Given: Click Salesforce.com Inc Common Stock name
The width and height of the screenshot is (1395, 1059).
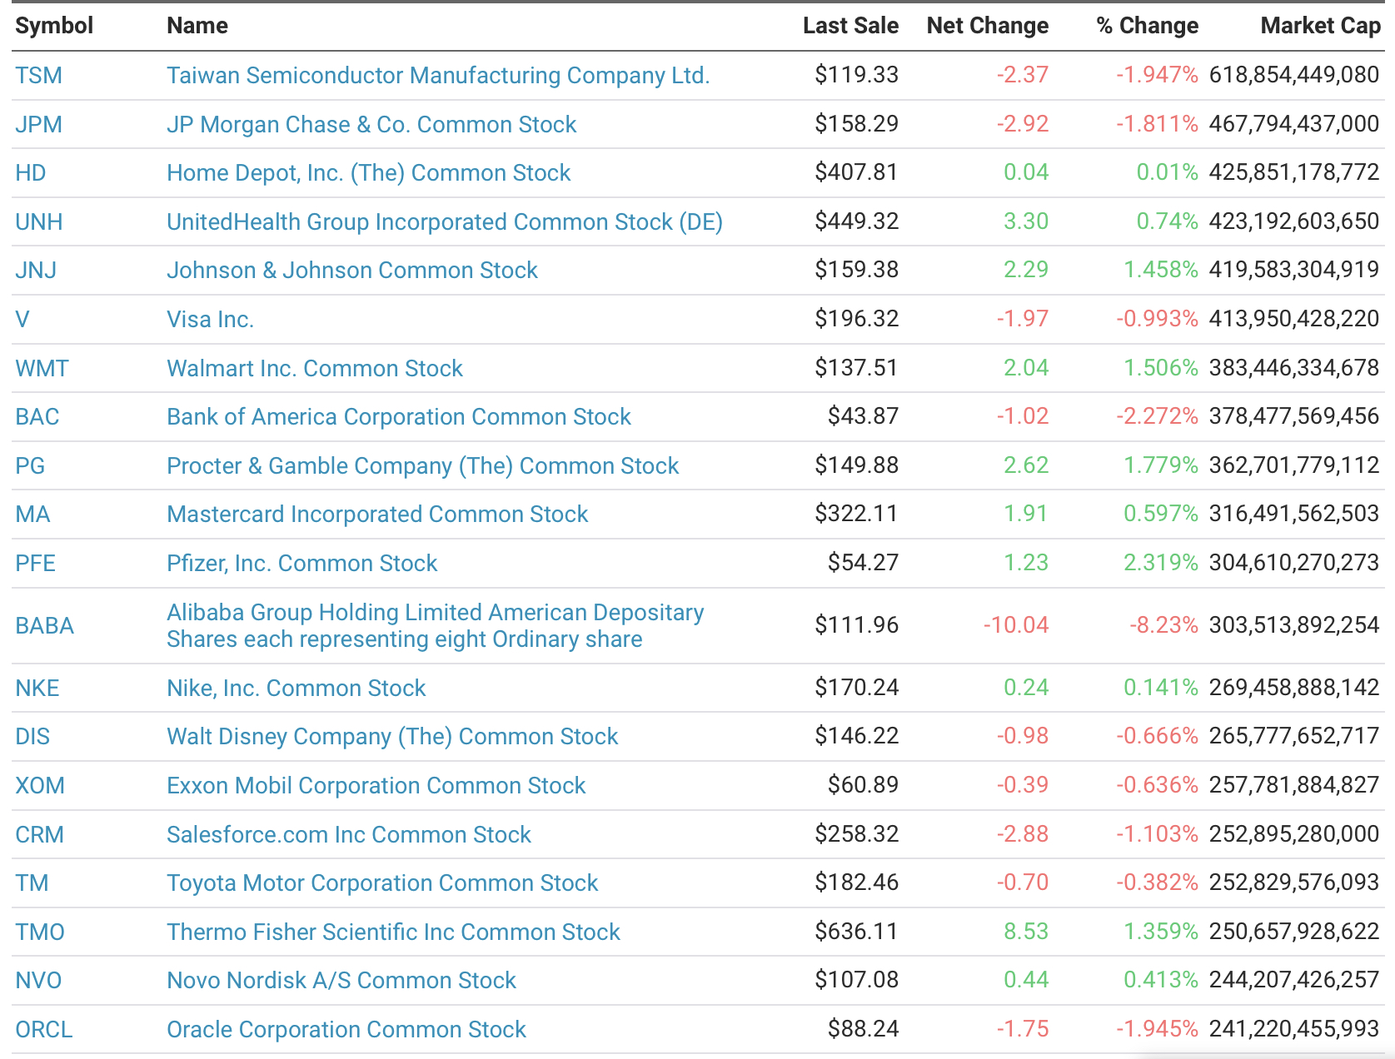Looking at the screenshot, I should (x=349, y=835).
